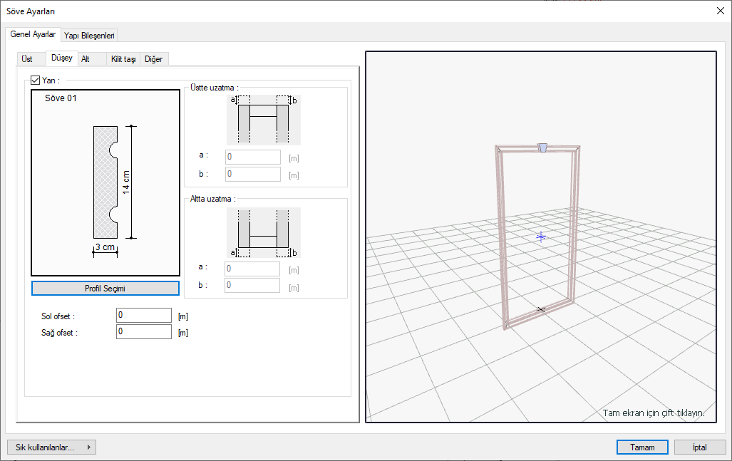Focus the Üstte uzatma 'a' field
This screenshot has width=732, height=461.
click(253, 157)
